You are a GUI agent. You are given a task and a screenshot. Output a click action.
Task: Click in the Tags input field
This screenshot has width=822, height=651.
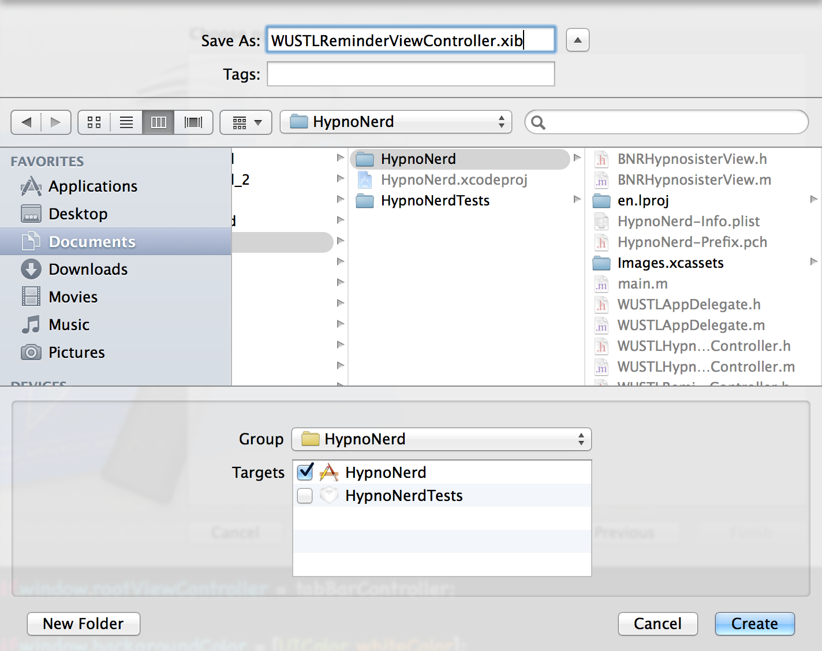pos(410,74)
